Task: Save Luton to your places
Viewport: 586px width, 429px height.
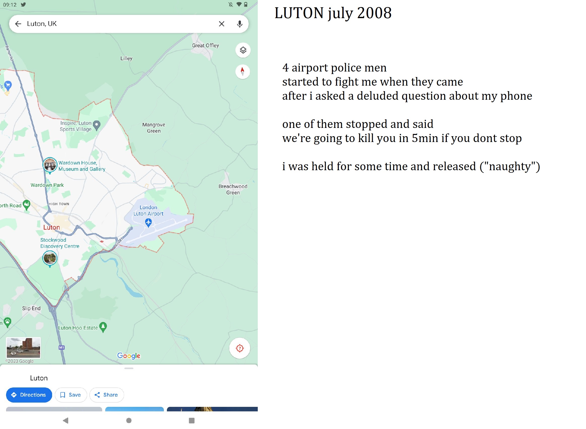Action: coord(71,395)
